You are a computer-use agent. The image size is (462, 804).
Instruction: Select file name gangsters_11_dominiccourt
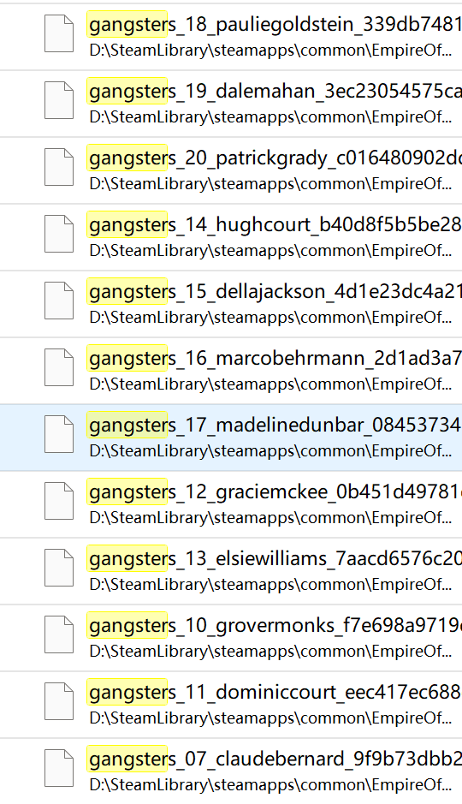[275, 693]
